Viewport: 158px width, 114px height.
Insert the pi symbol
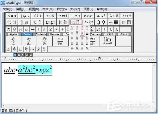point(9,29)
